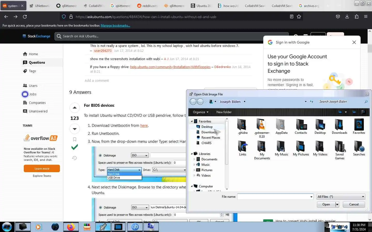Image resolution: width=372 pixels, height=232 pixels.
Task: Click the File name input field
Action: 273,197
